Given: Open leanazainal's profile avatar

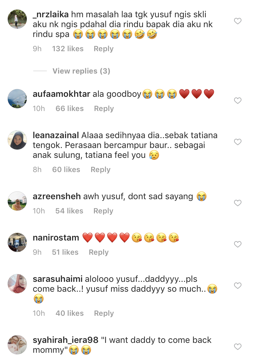Looking at the screenshot, I should point(17,140).
